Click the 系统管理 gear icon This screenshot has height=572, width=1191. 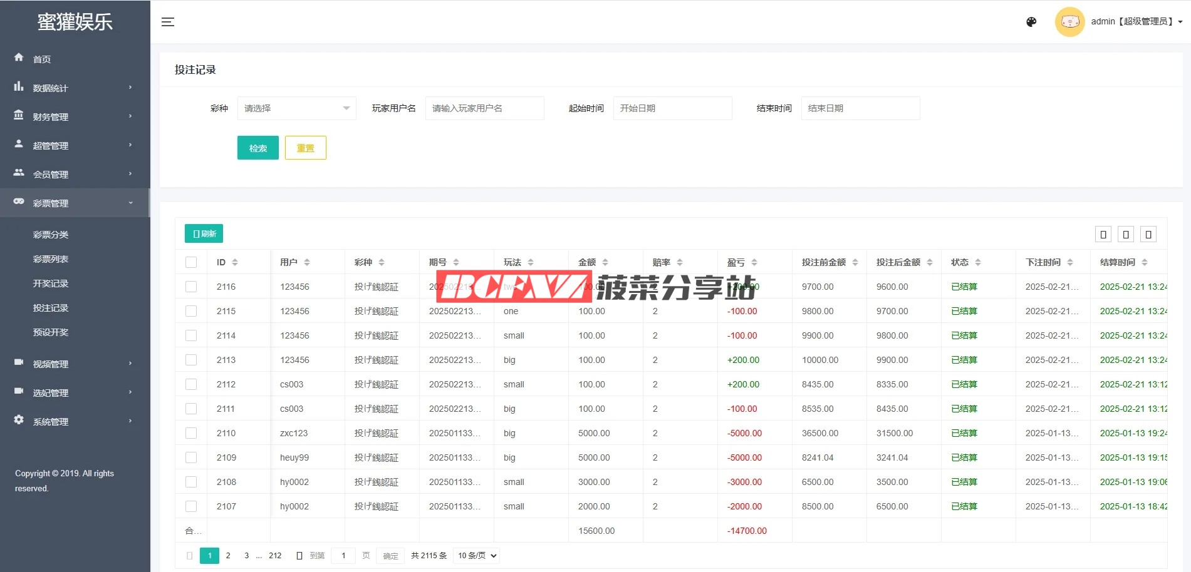pos(19,420)
